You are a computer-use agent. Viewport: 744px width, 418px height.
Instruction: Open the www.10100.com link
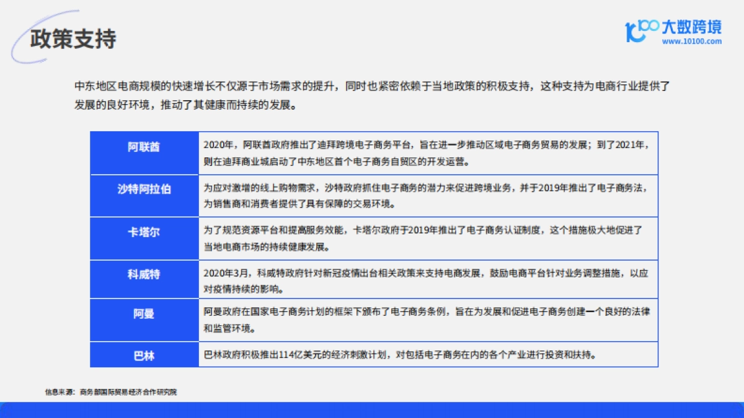691,42
